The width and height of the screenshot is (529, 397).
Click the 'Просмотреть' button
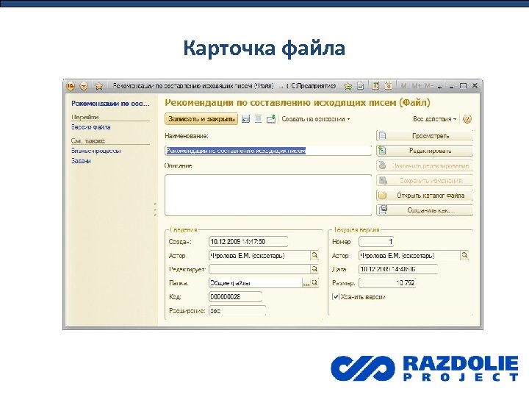425,136
